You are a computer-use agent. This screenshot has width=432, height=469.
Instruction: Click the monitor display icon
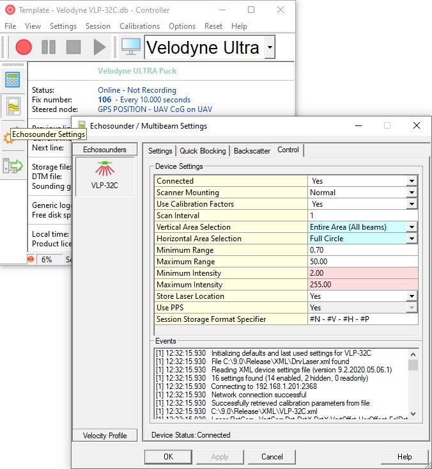tap(130, 47)
